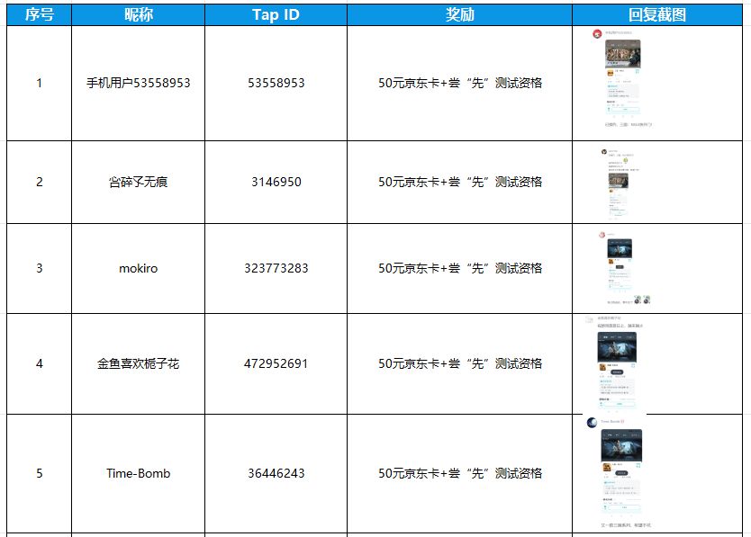Click the 序号 column header

pos(40,14)
